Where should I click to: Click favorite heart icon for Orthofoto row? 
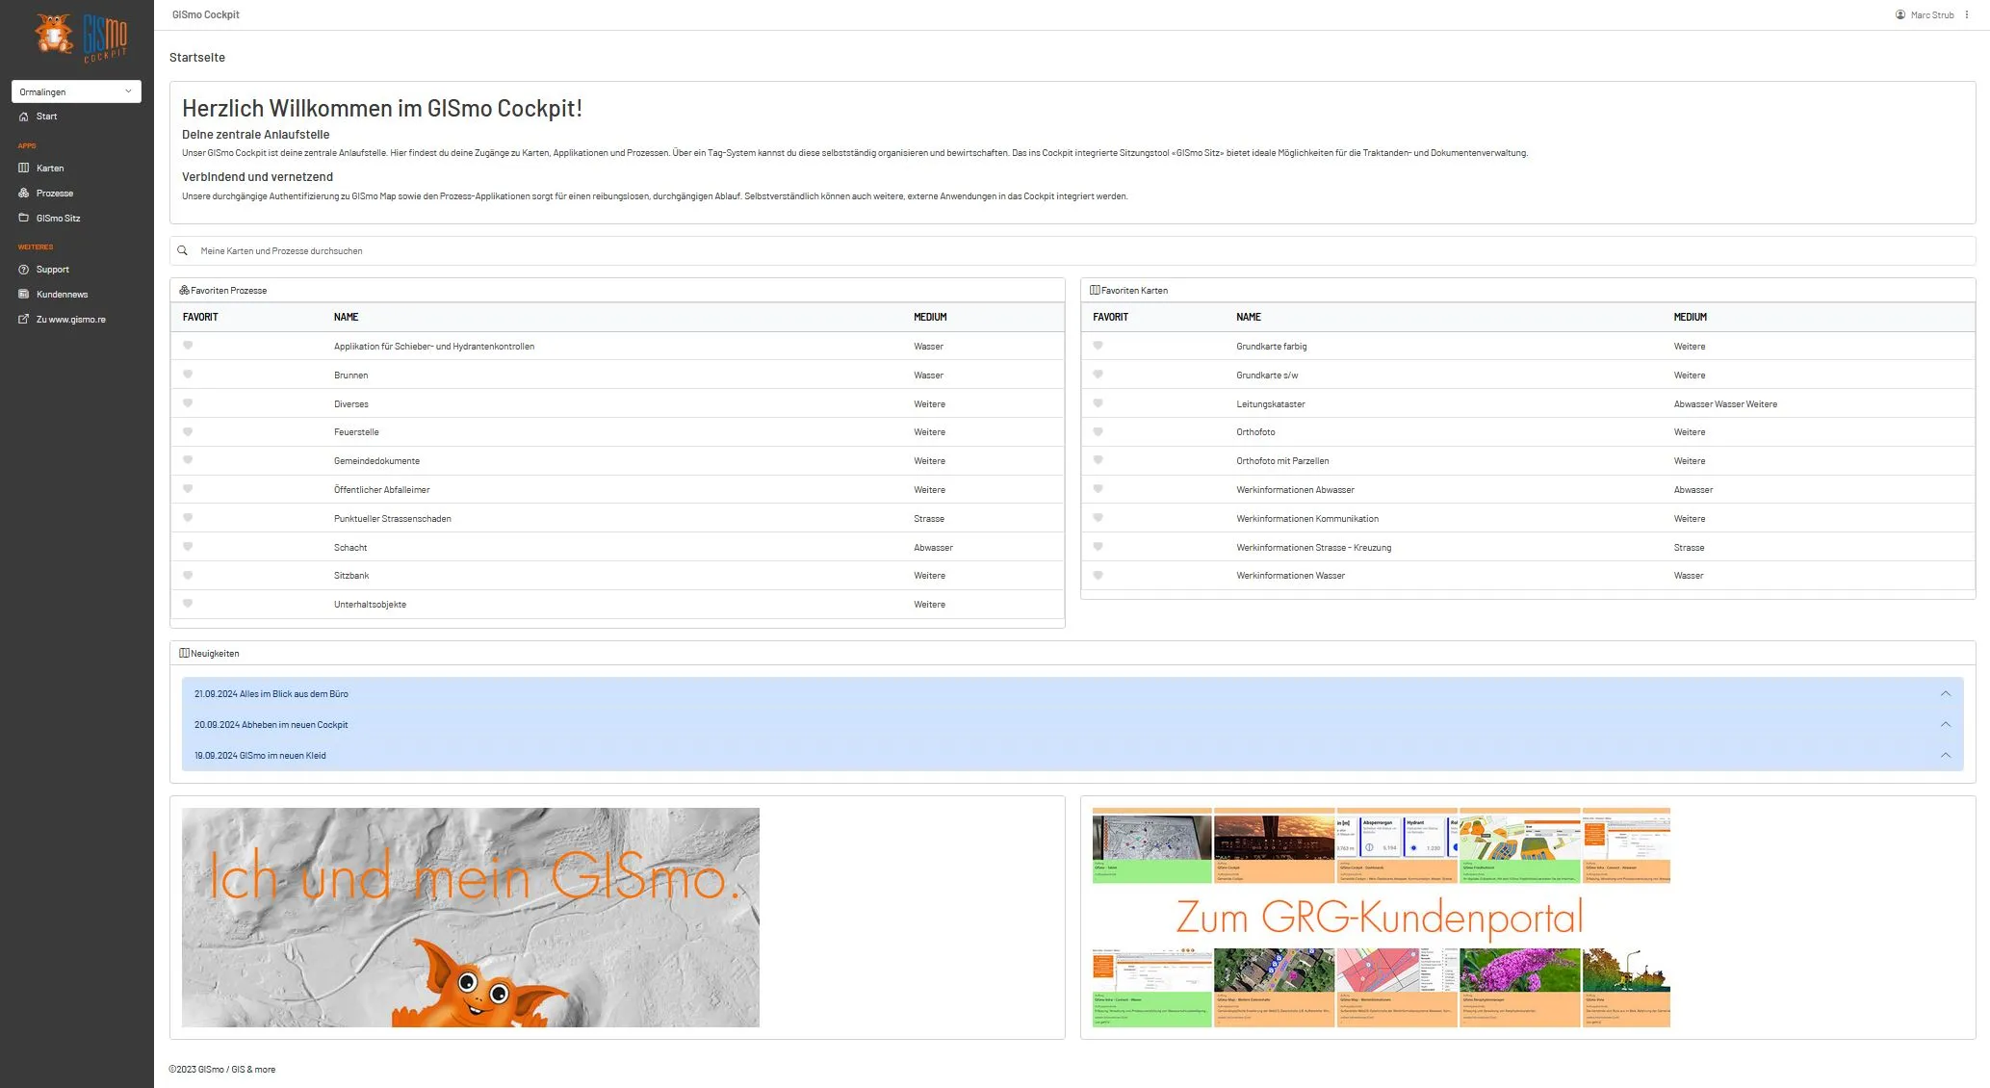1098,431
